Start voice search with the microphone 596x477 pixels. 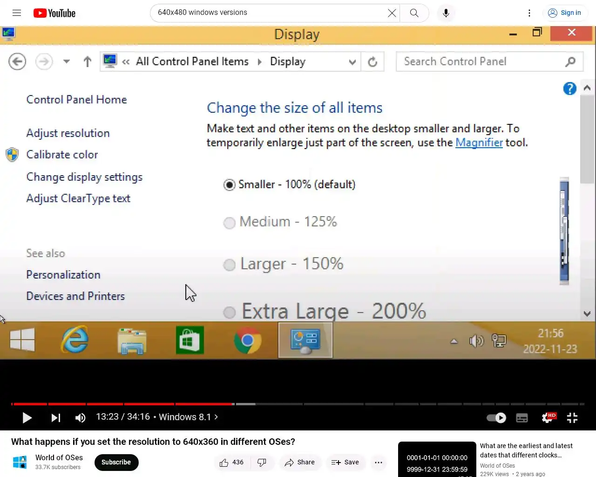click(446, 13)
